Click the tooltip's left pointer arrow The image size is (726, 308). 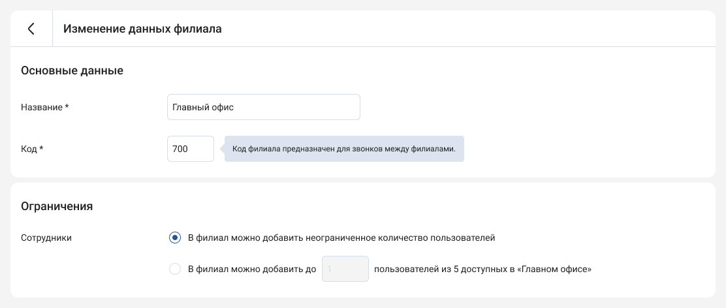tap(222, 149)
